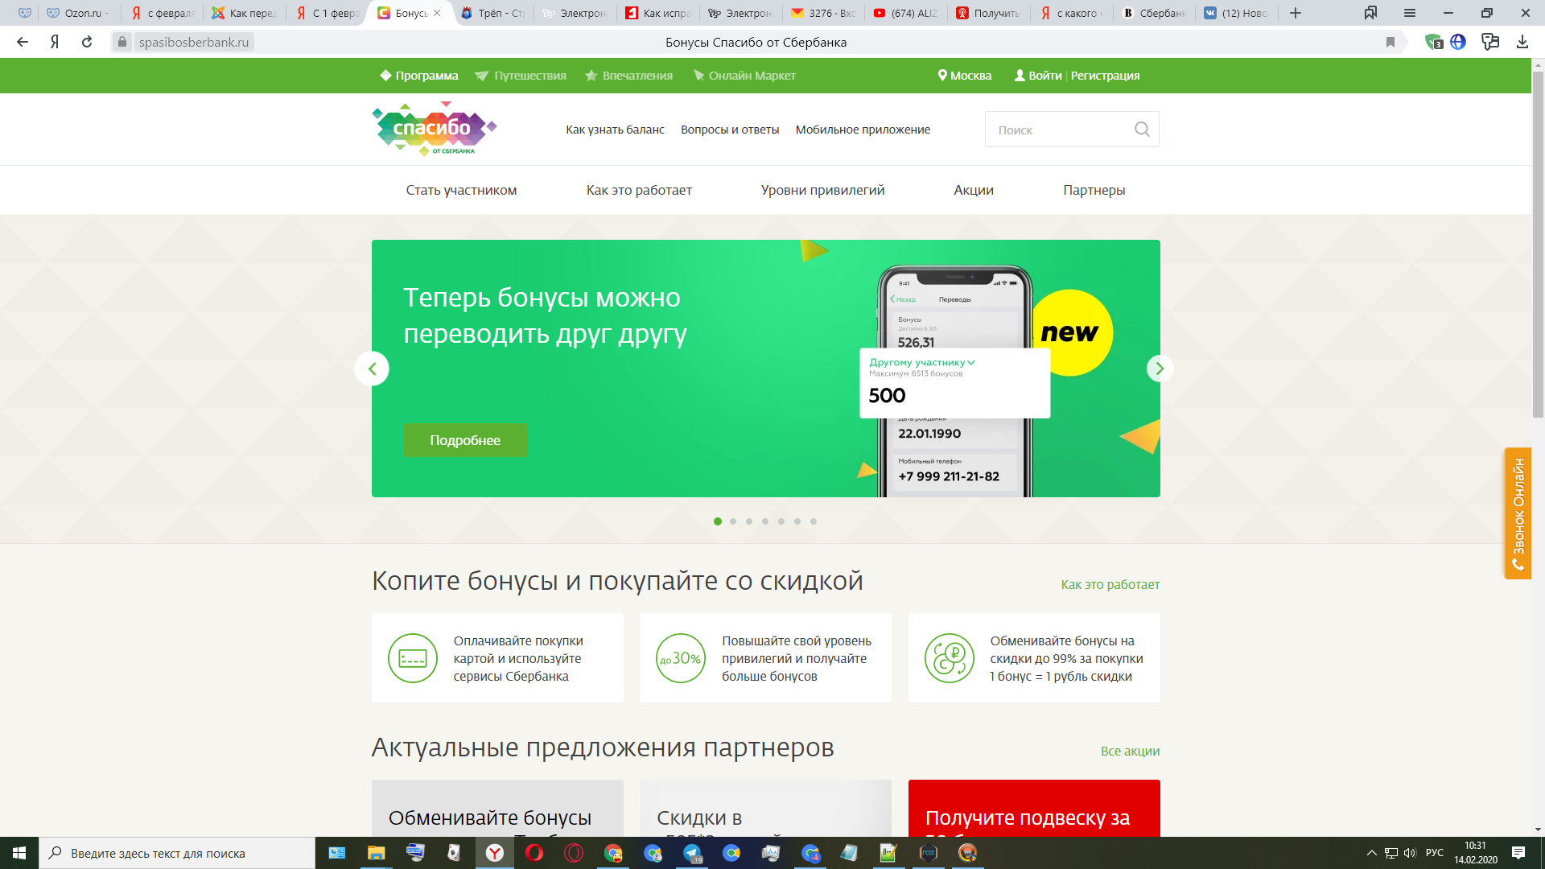
Task: Open the Windows Start menu
Action: click(x=19, y=853)
